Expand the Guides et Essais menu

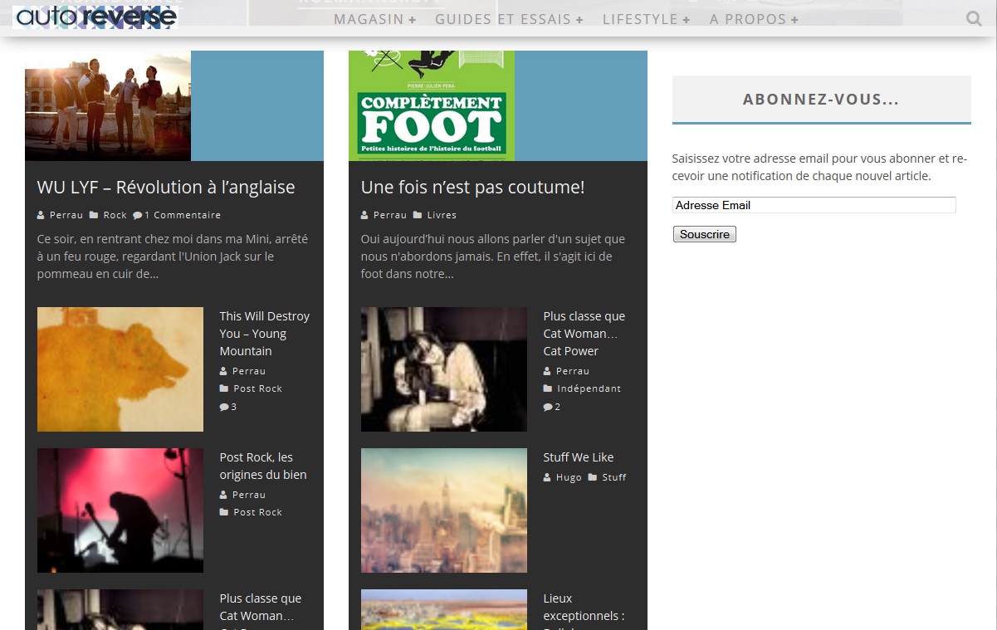[509, 19]
